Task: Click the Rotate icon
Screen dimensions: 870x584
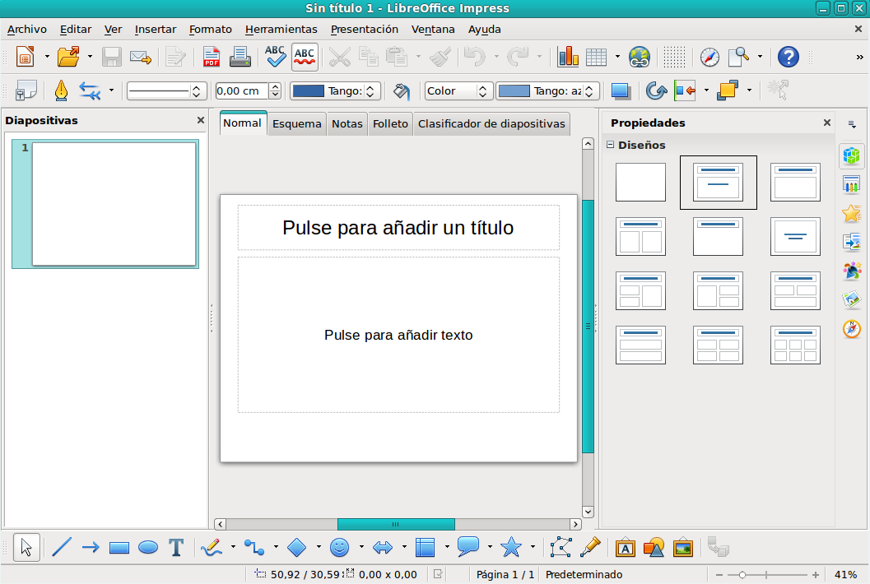Action: (x=656, y=90)
